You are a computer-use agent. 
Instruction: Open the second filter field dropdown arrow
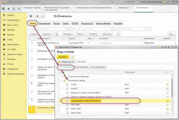(112, 29)
